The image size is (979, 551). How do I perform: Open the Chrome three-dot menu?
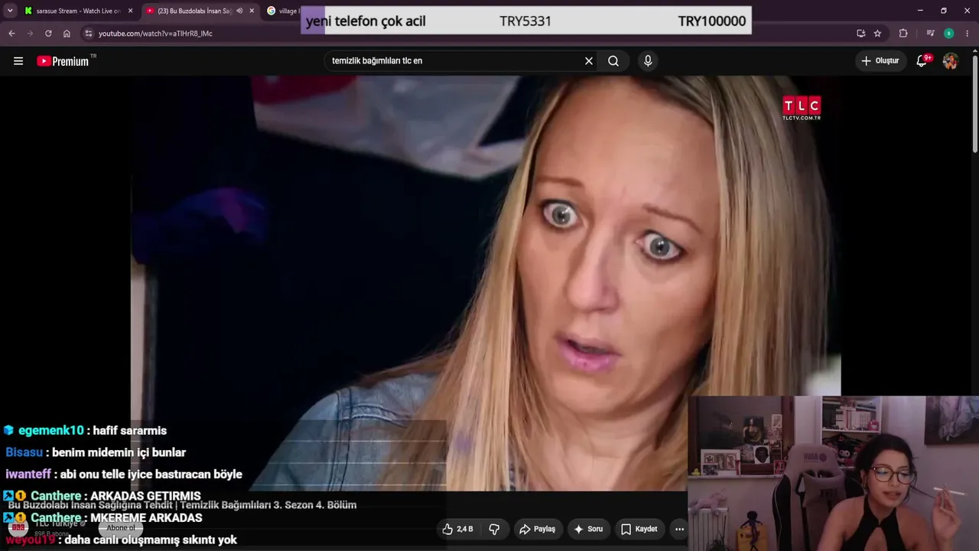968,34
